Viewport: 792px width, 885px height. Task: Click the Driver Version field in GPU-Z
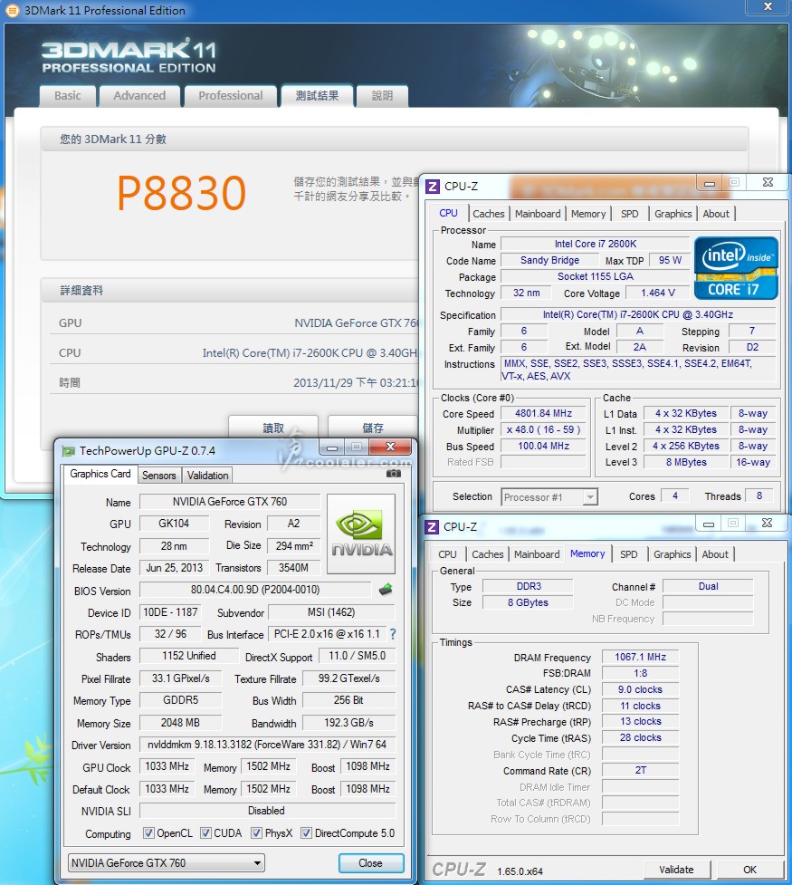[x=267, y=745]
